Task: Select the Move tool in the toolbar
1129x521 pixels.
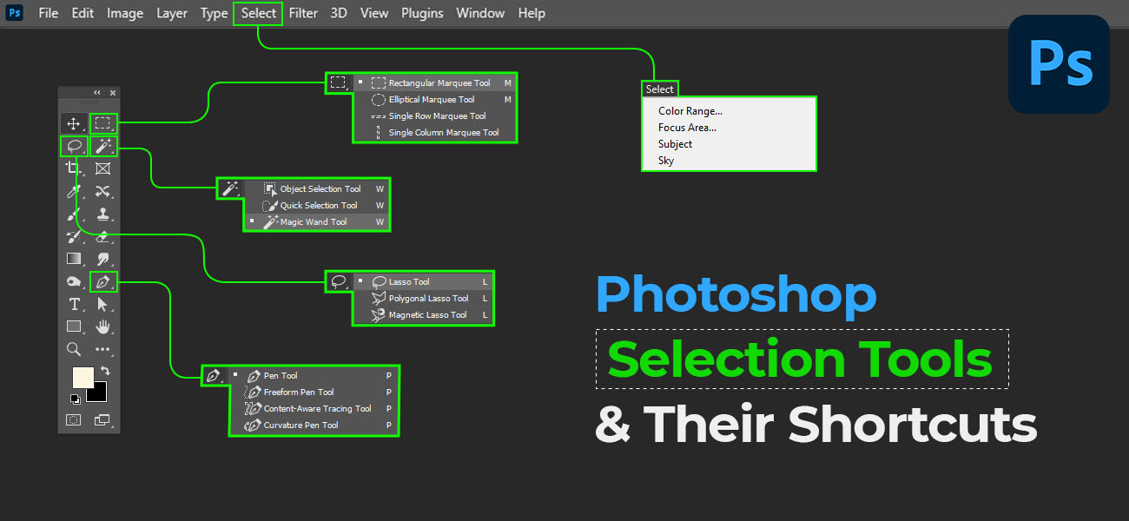Action: (74, 123)
